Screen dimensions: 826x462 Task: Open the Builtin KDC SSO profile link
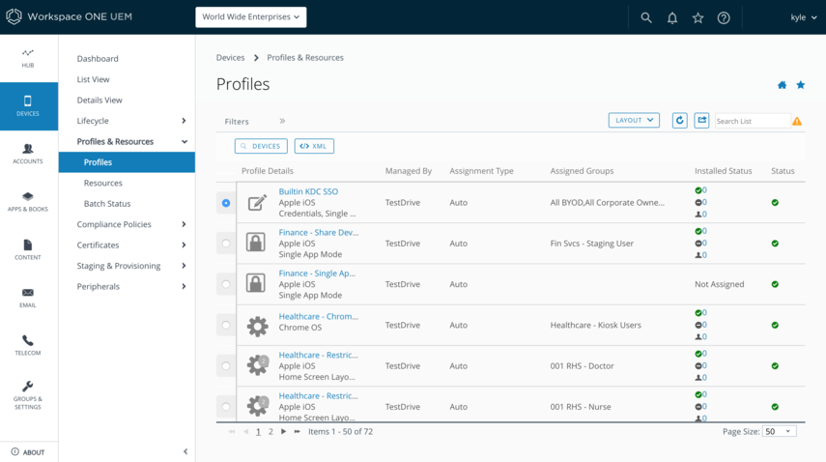[308, 191]
